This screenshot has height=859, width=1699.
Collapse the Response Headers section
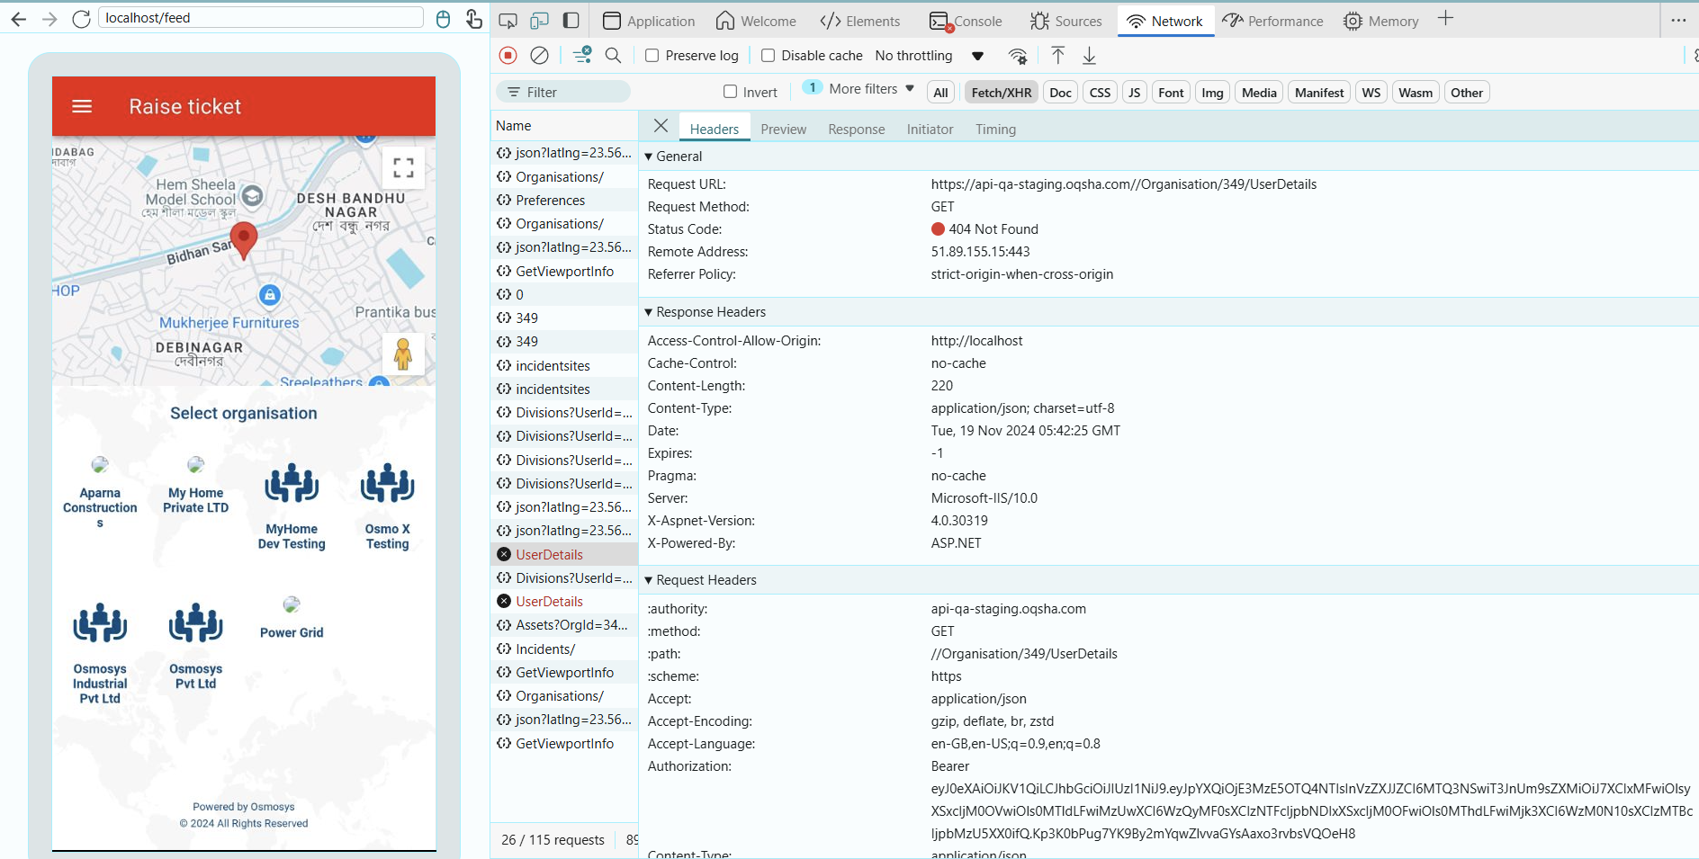[x=648, y=312]
